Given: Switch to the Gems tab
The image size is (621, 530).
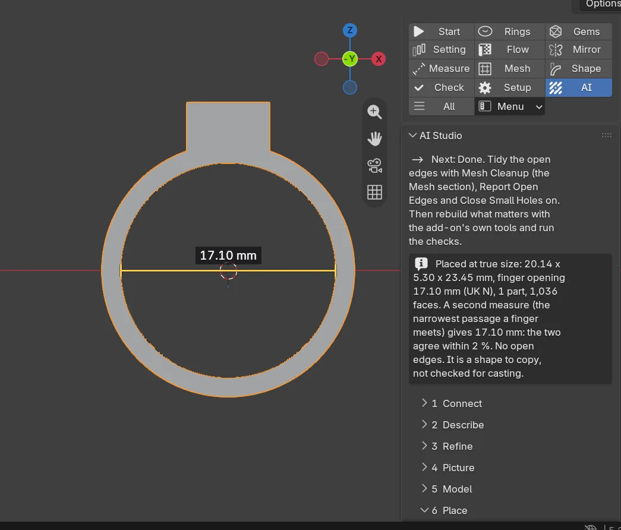Looking at the screenshot, I should pyautogui.click(x=579, y=31).
